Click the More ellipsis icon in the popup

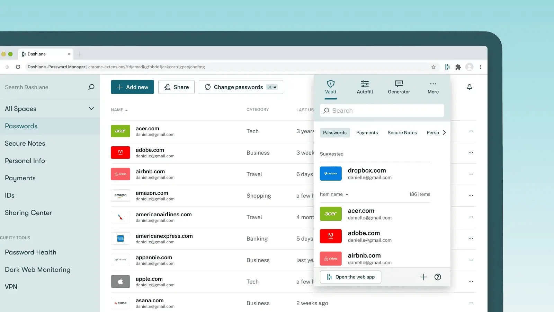pos(433,87)
